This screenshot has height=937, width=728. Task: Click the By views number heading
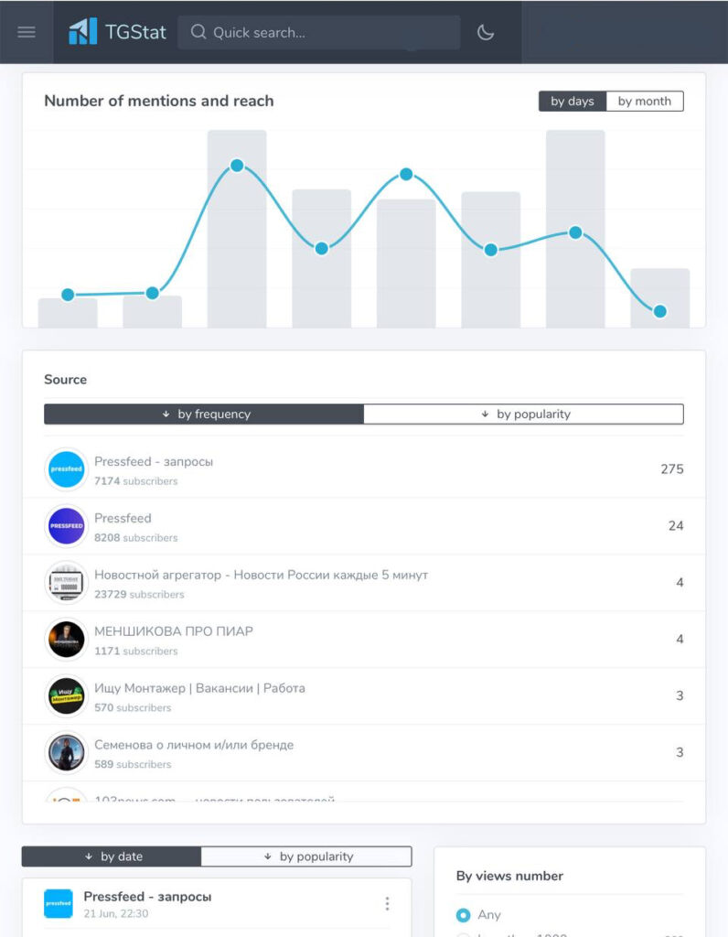tap(509, 876)
